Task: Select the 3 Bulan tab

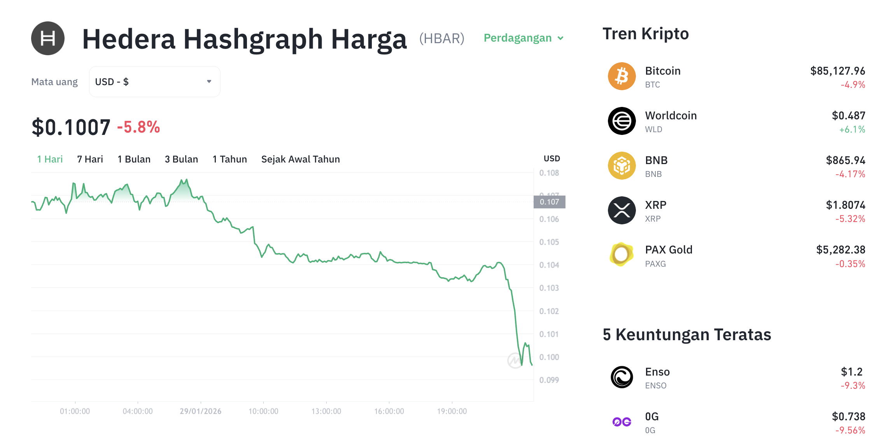Action: pyautogui.click(x=181, y=159)
